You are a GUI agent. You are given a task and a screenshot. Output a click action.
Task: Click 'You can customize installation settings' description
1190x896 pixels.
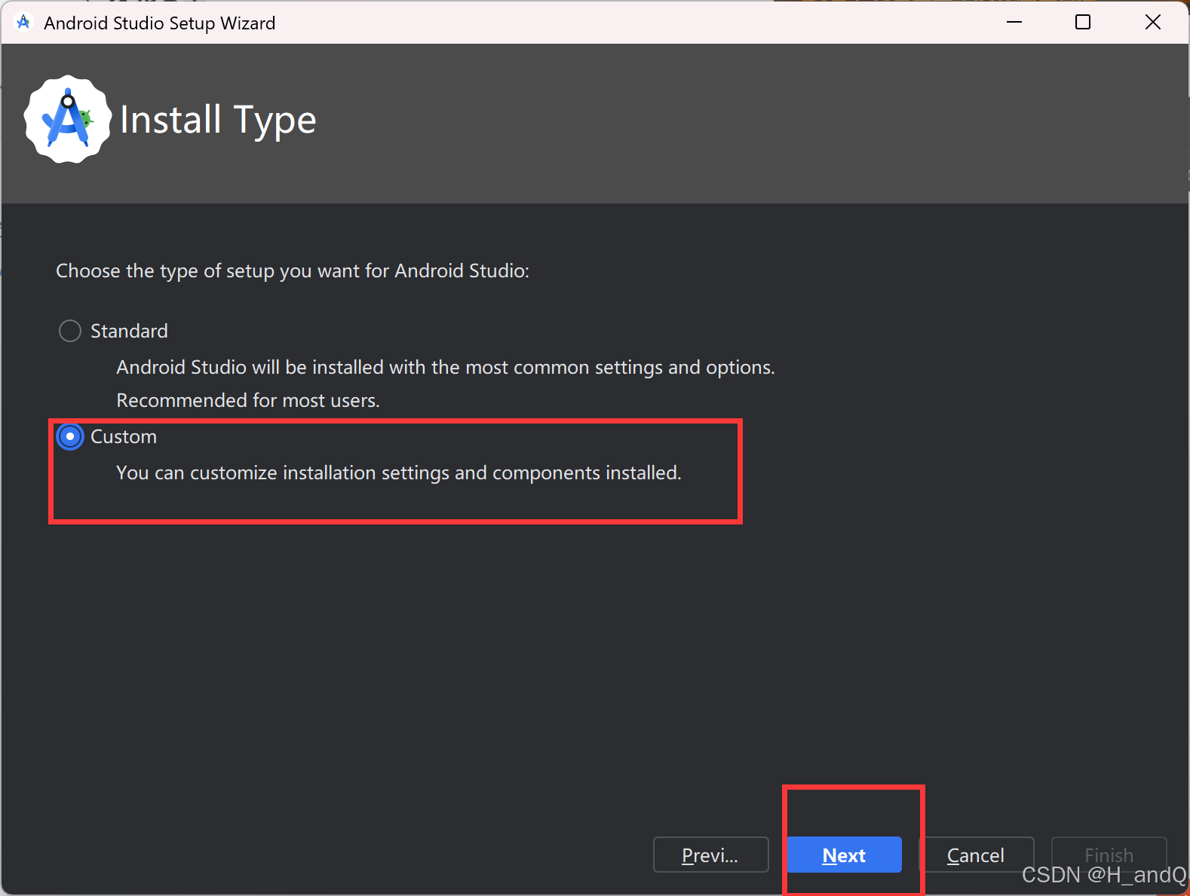[399, 472]
